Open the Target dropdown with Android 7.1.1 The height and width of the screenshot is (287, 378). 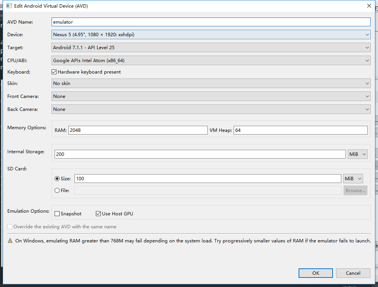[211, 48]
